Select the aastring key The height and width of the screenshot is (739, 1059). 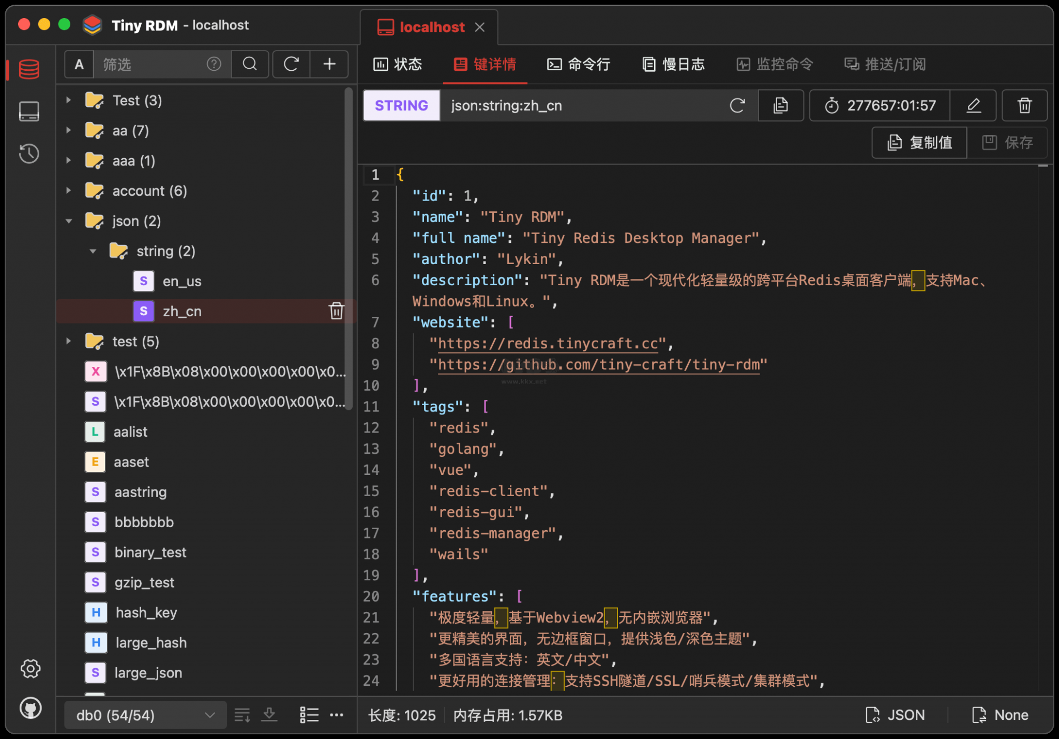[x=141, y=492]
